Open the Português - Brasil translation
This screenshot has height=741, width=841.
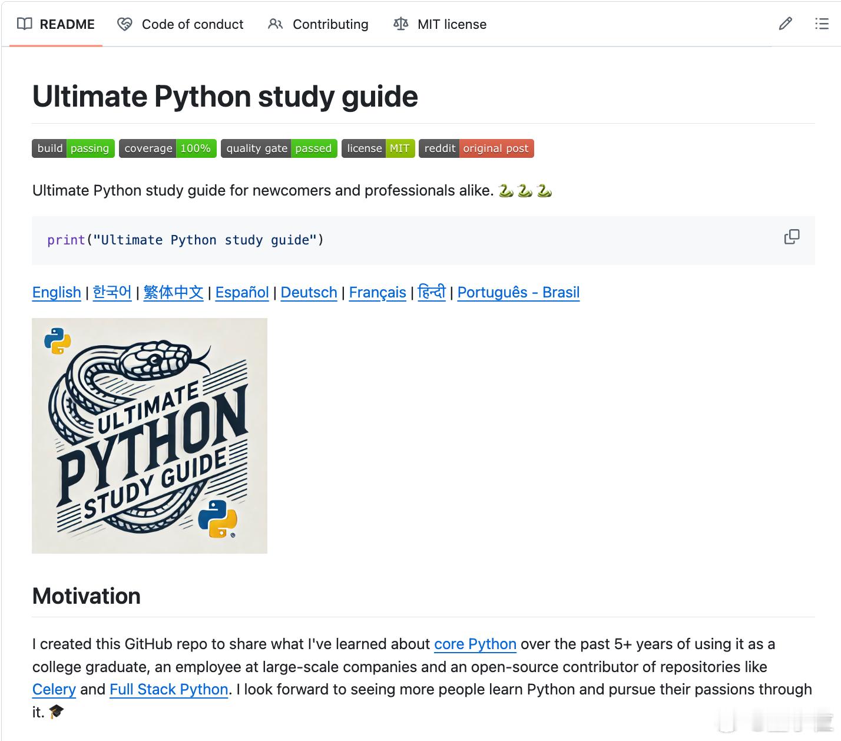point(518,292)
